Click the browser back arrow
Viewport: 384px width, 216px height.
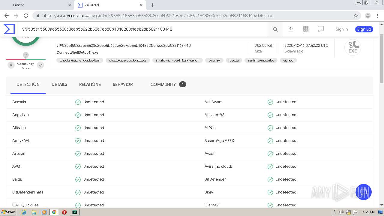[7, 16]
